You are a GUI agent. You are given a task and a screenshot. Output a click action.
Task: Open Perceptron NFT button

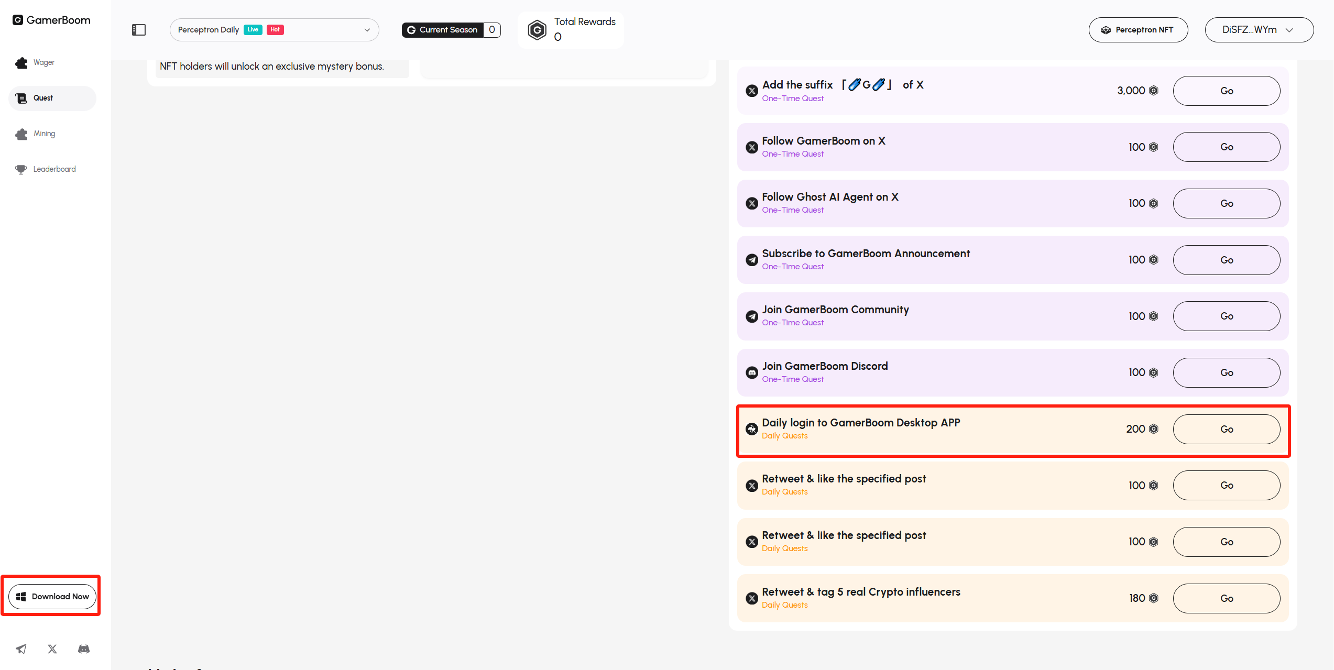(x=1138, y=30)
